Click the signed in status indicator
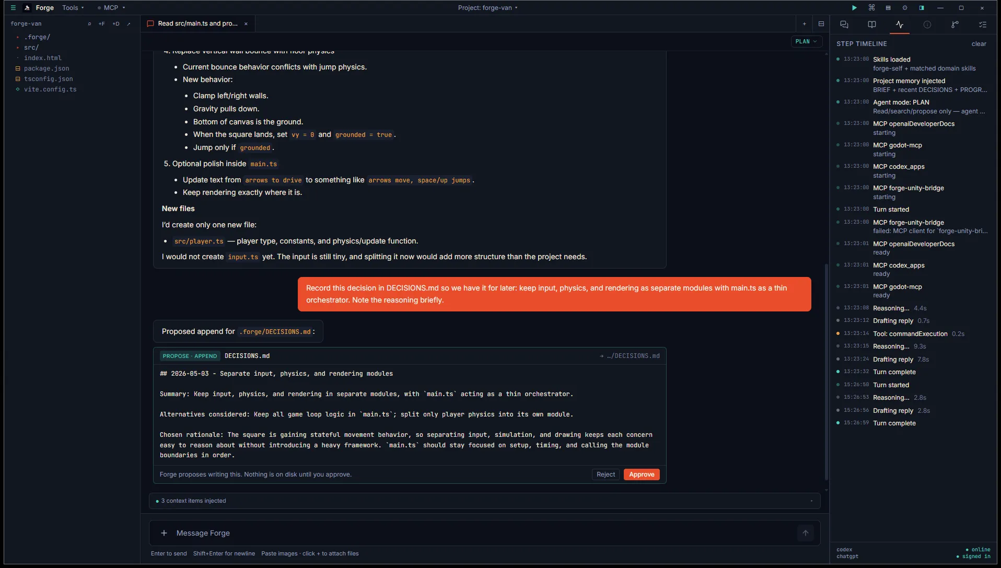 click(973, 557)
